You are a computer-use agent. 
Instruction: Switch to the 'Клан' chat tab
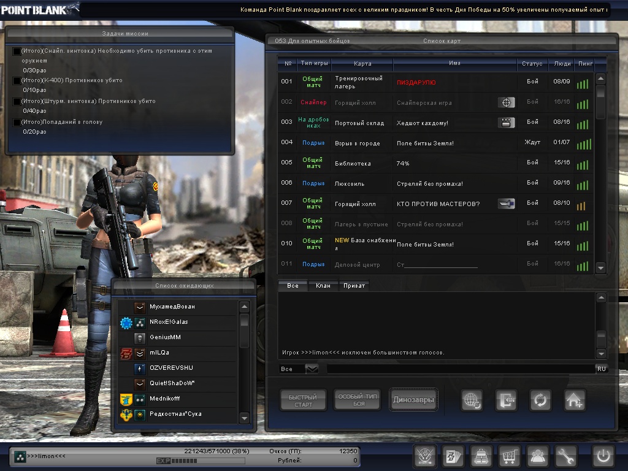tap(323, 286)
